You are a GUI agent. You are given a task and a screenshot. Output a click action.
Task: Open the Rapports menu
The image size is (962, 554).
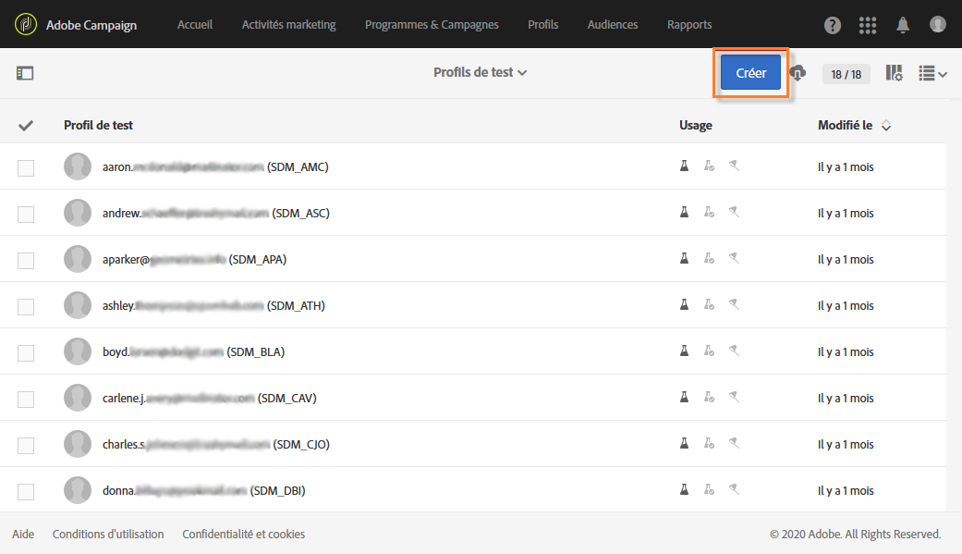(x=689, y=25)
